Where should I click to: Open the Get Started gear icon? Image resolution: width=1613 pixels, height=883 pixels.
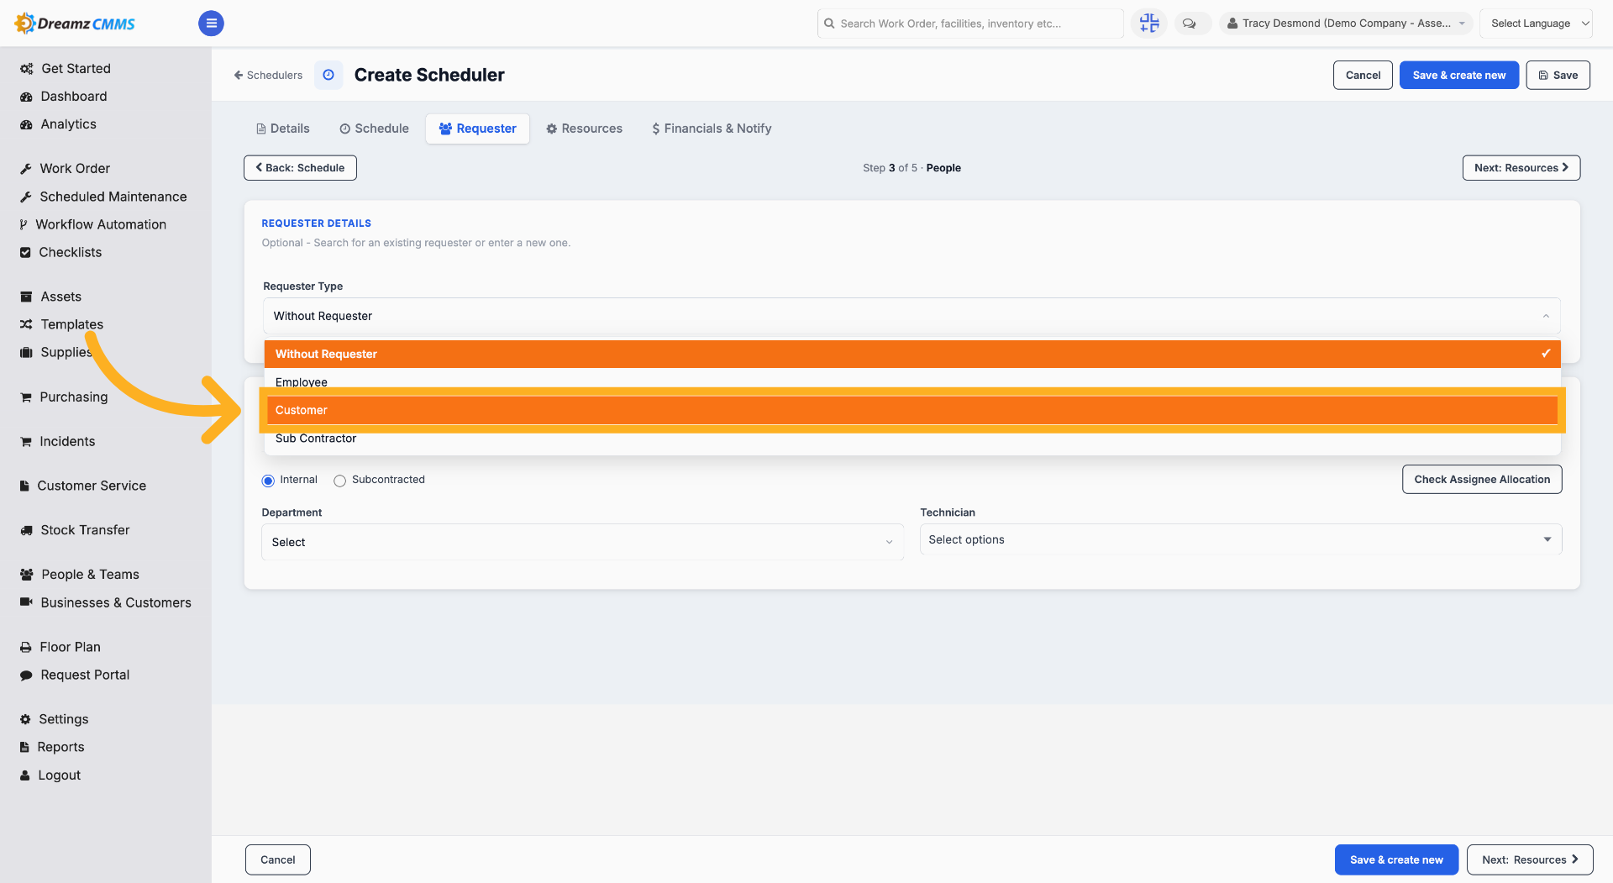pyautogui.click(x=27, y=69)
